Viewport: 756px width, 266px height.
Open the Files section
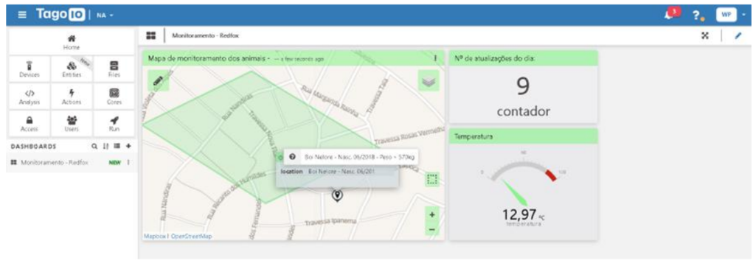tap(114, 69)
